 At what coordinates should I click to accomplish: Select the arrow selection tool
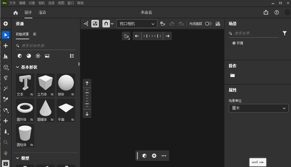[x=6, y=35]
